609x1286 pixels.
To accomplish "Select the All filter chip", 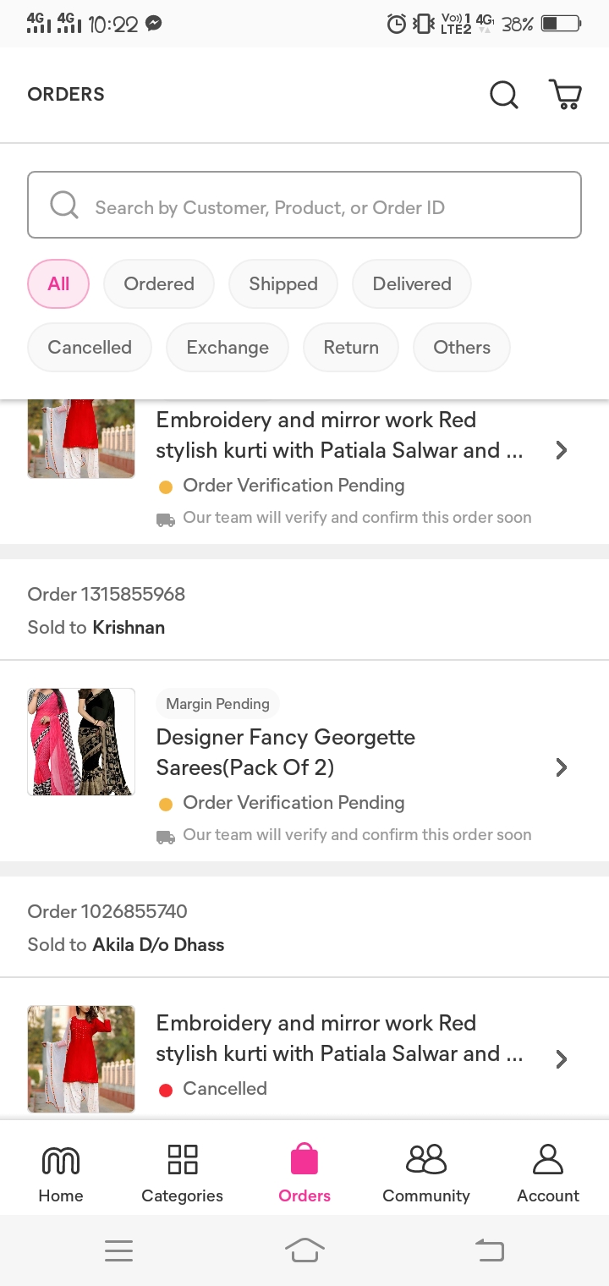I will coord(58,284).
